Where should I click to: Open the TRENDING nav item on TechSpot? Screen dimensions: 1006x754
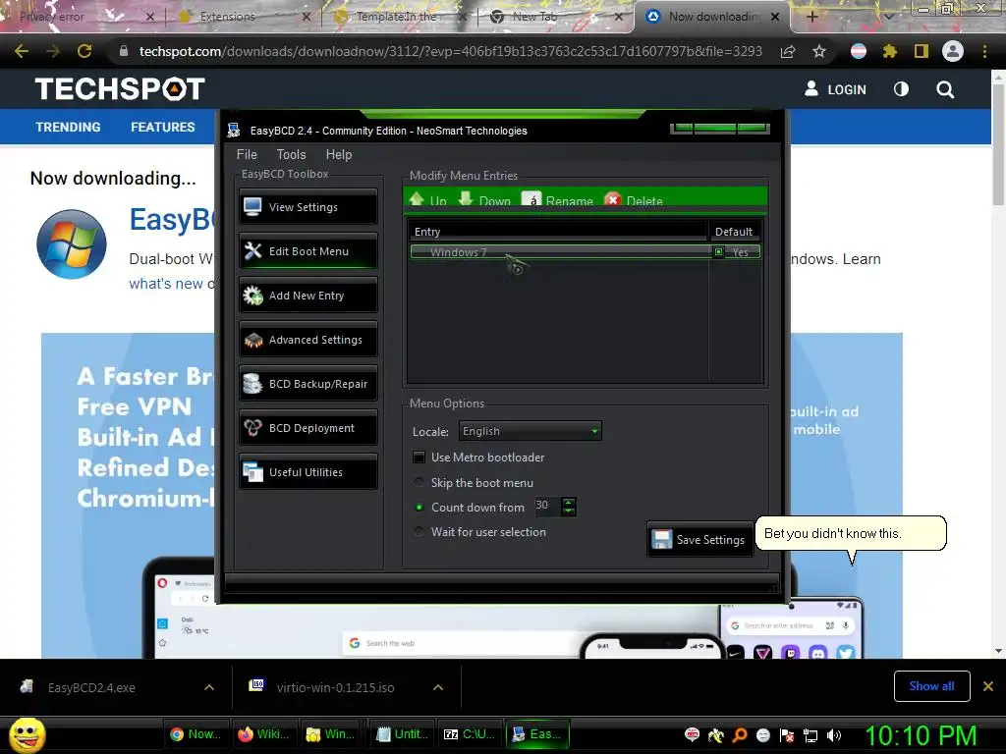(x=68, y=127)
